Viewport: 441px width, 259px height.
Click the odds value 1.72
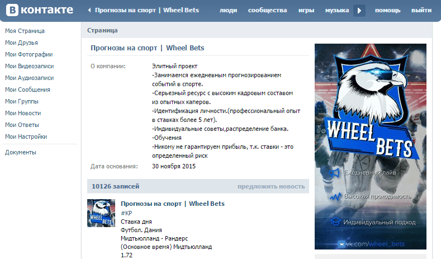pyautogui.click(x=126, y=255)
